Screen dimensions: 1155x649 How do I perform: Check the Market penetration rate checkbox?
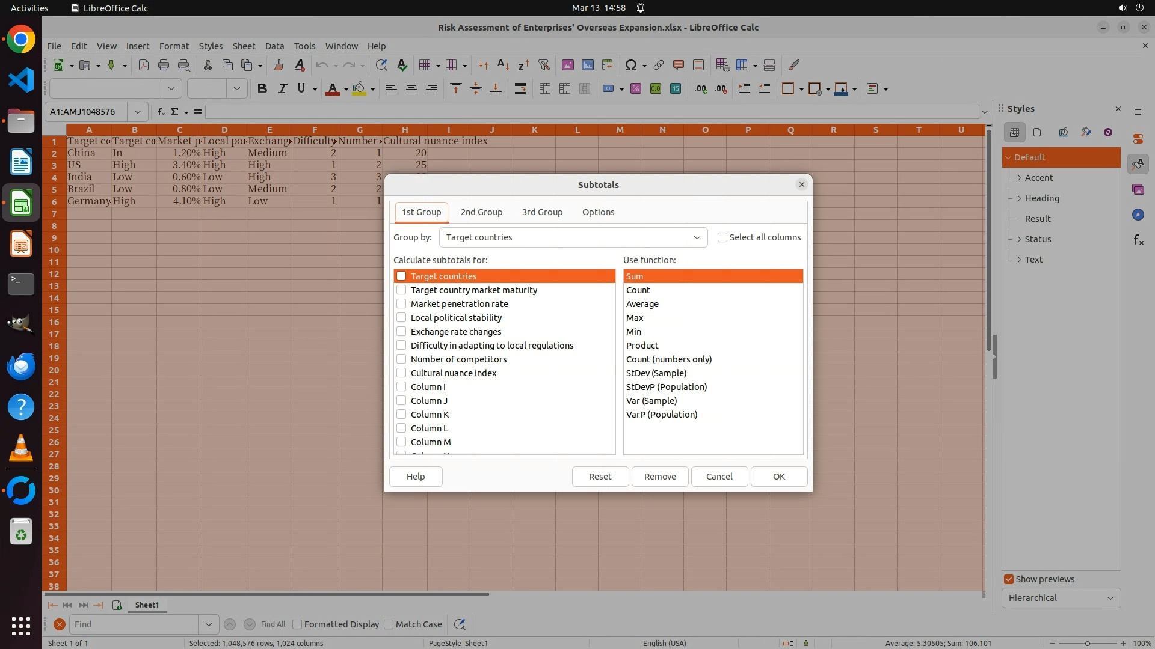pyautogui.click(x=401, y=304)
